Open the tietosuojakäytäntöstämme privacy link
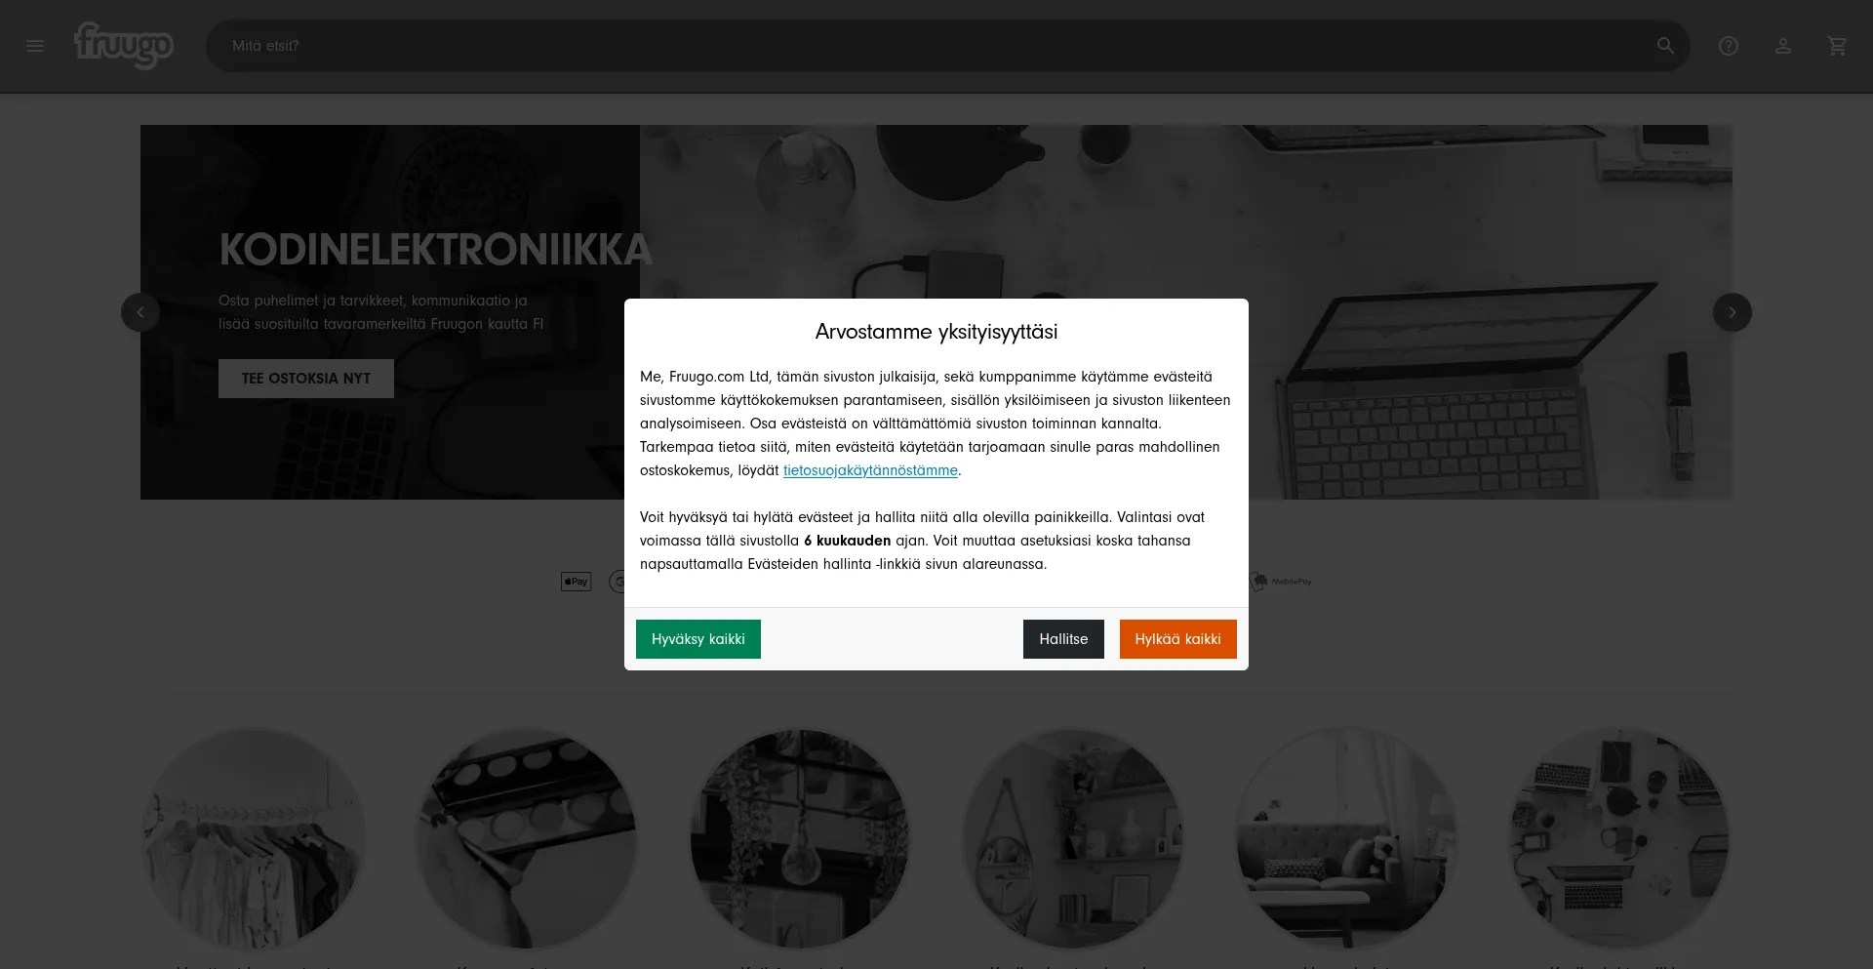Screen dimensions: 1873x969 870,470
